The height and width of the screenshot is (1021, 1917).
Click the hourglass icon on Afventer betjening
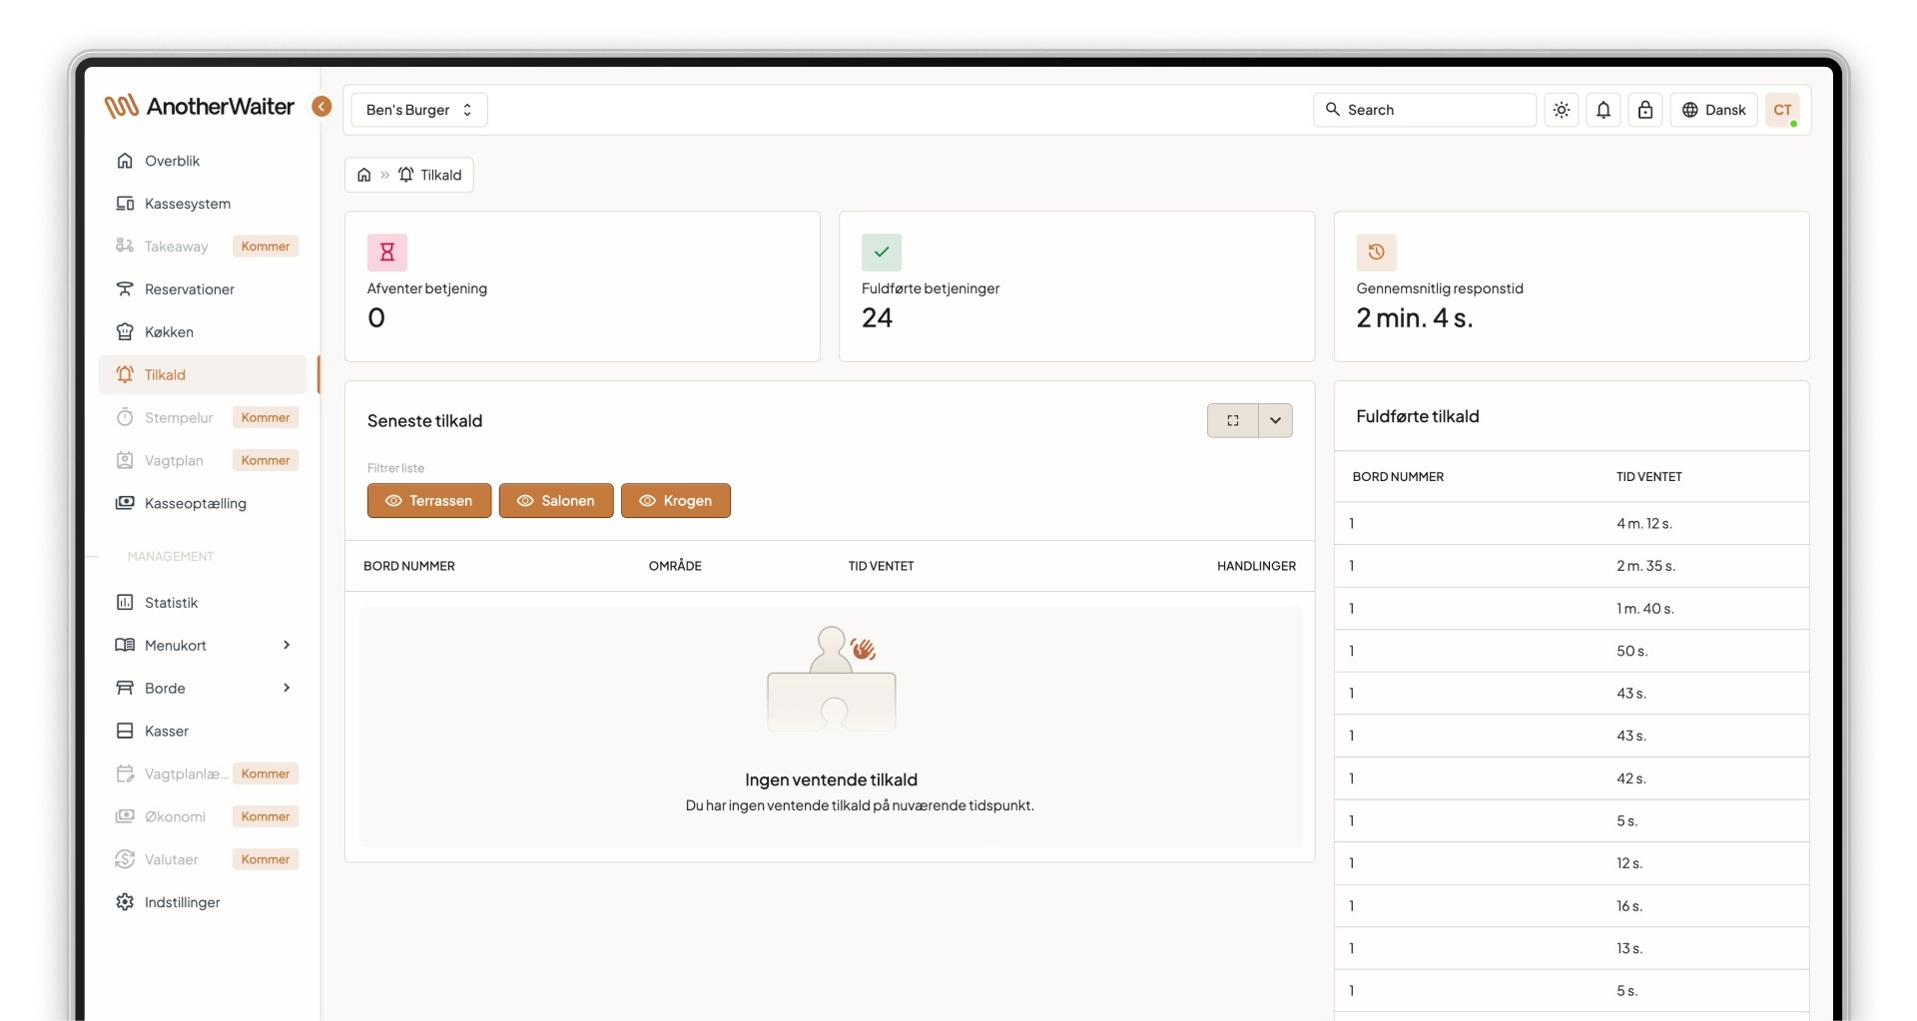click(387, 253)
